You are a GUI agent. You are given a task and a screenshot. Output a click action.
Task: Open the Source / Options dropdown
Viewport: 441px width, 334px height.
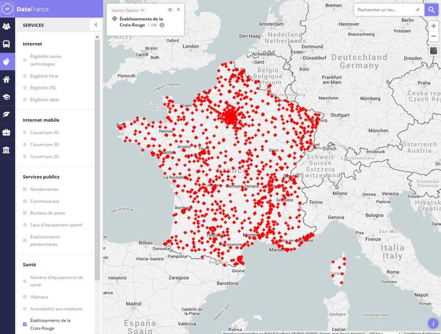[x=126, y=9]
